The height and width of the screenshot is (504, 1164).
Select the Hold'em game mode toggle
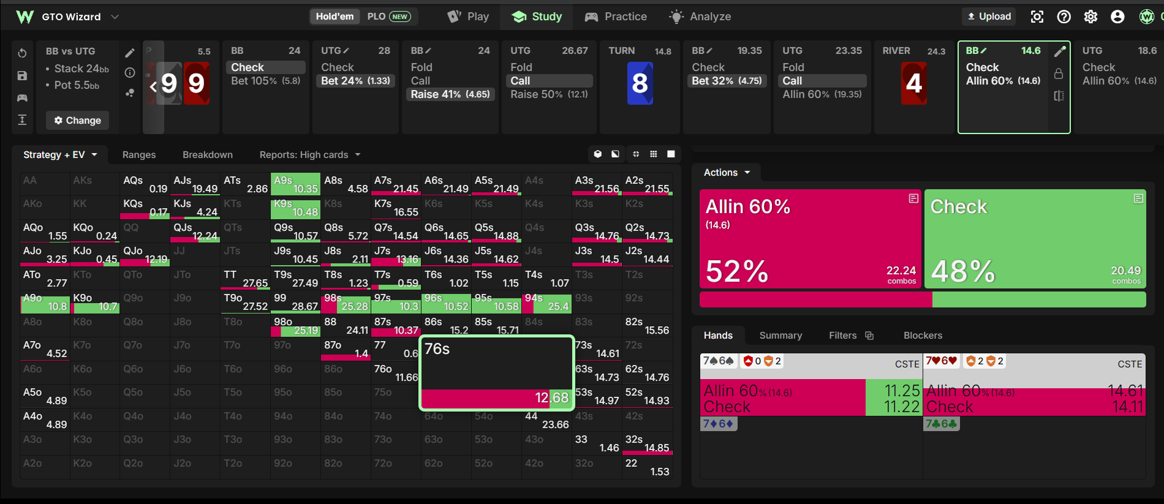click(x=335, y=17)
